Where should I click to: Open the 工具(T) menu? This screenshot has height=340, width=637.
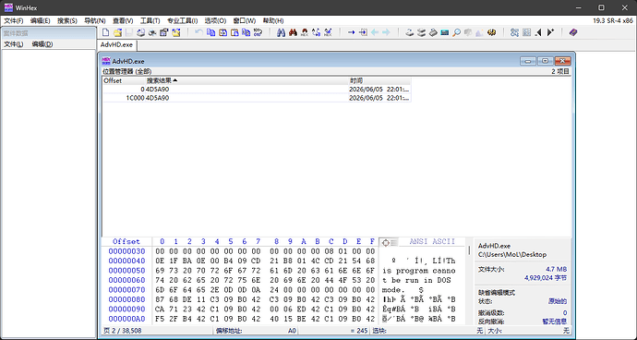[x=150, y=20]
